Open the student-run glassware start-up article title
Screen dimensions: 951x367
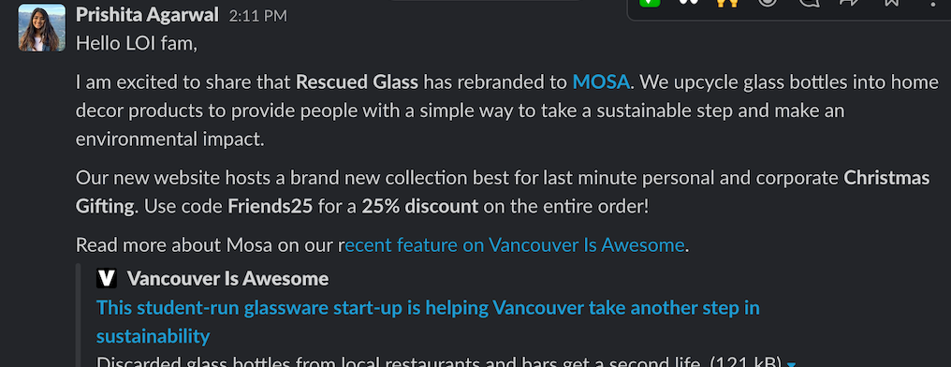click(x=428, y=321)
